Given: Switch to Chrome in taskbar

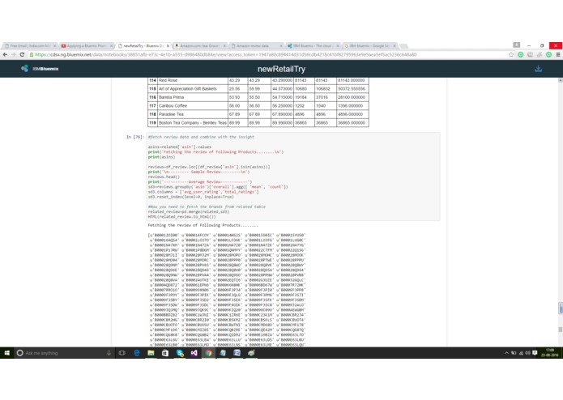Looking at the screenshot, I should [208, 353].
